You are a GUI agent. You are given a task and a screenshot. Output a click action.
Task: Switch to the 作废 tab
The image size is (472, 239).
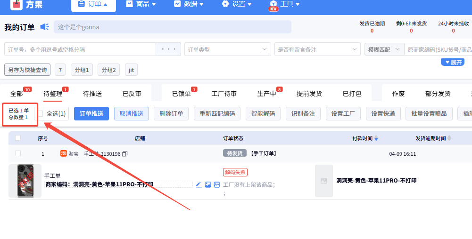coord(398,94)
